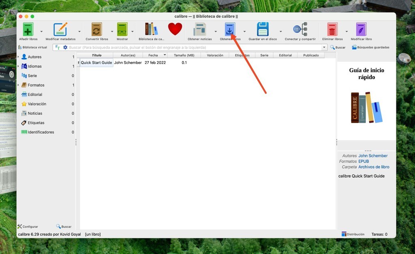Screen dimensions: 415x254
Task: Select the Quick Start Guide title cell
Action: 96,63
